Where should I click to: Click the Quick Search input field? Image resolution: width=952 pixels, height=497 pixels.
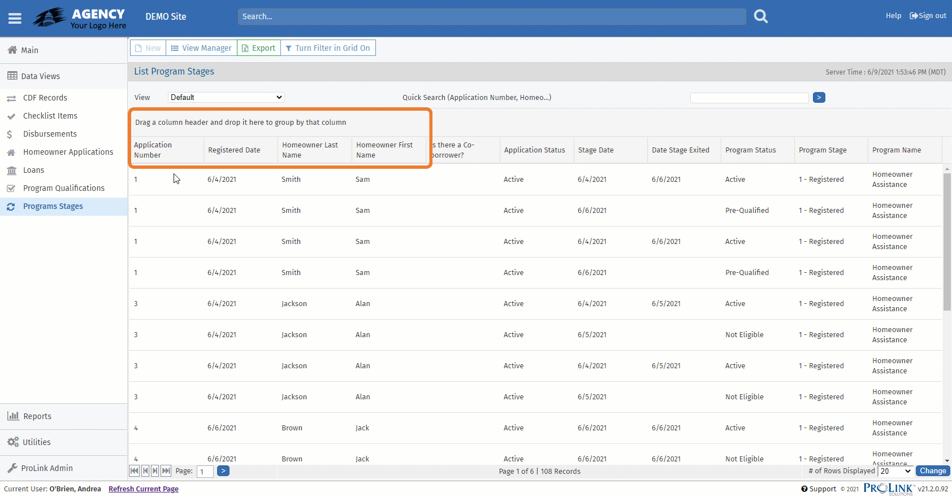point(749,98)
